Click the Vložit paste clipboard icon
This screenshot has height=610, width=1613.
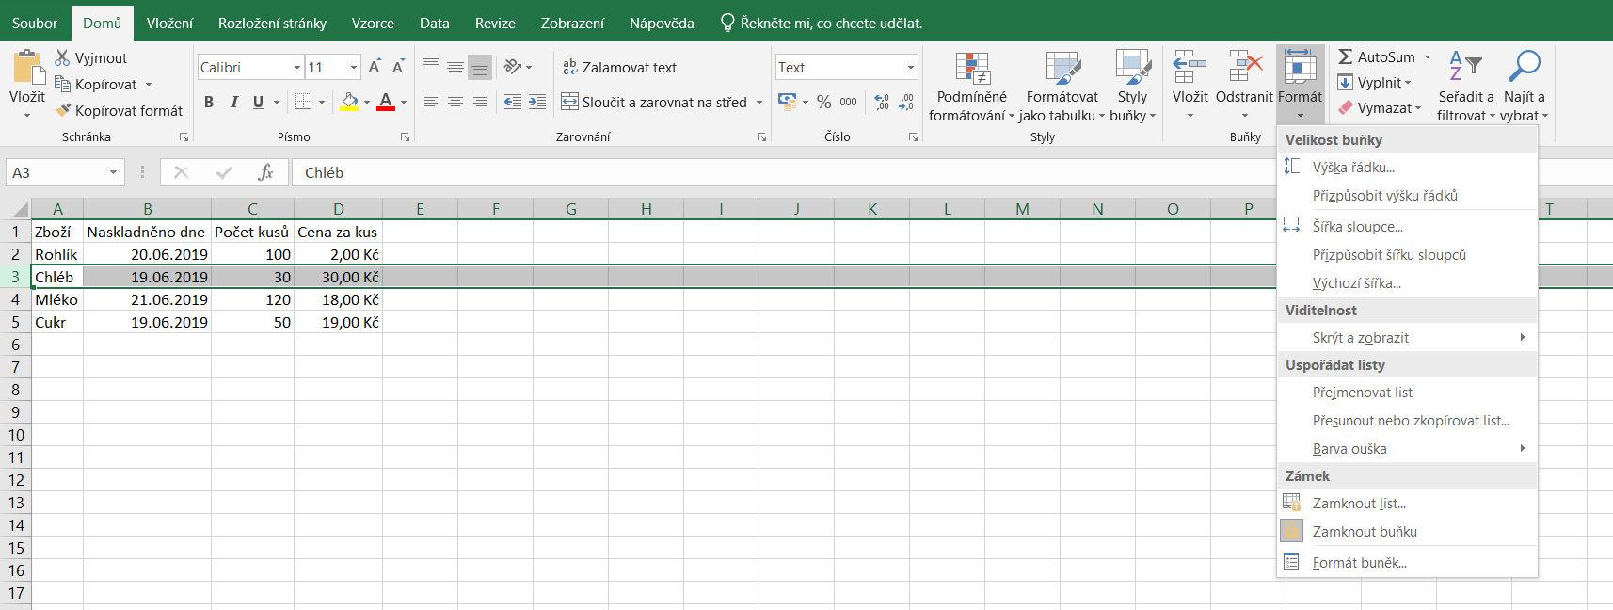pyautogui.click(x=27, y=68)
